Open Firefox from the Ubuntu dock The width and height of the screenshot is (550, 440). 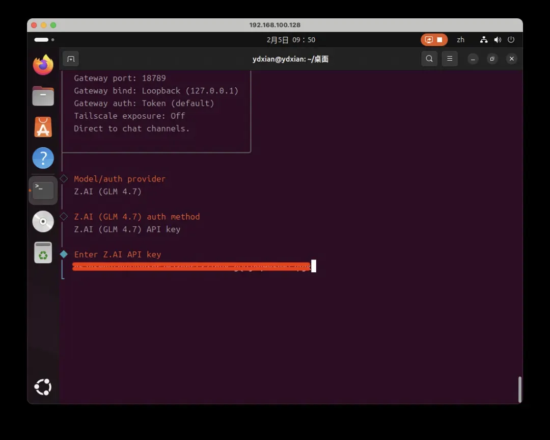[43, 65]
